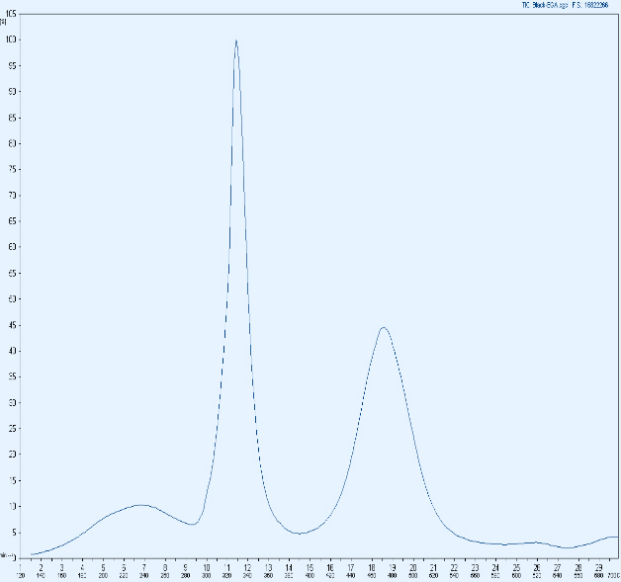Click the 25 minute tick on the x-axis
Viewport: 621px width, 582px height.
[x=515, y=566]
